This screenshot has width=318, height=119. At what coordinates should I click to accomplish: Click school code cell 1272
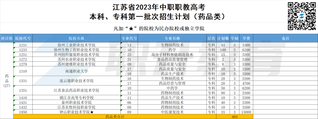23,59
